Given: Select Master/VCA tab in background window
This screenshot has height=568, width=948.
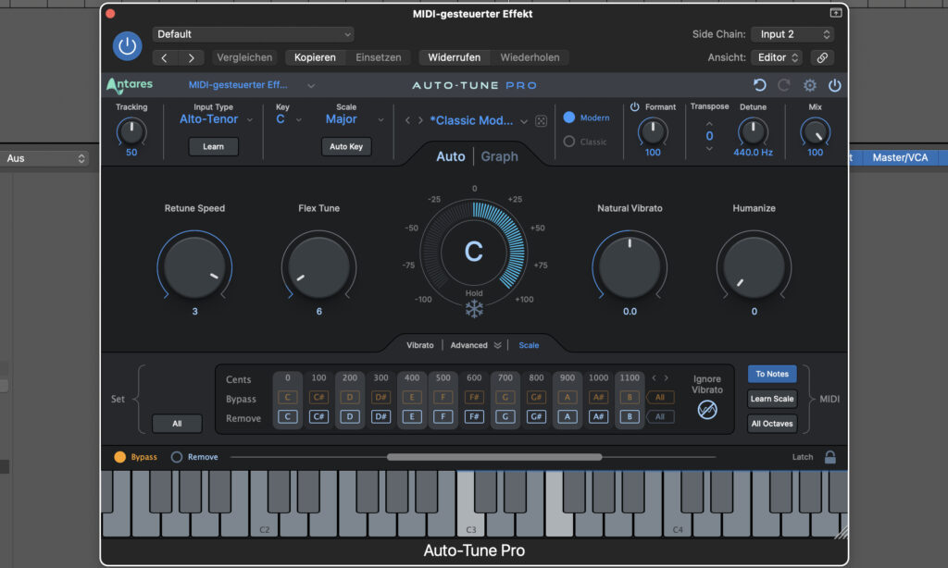Looking at the screenshot, I should pos(900,157).
